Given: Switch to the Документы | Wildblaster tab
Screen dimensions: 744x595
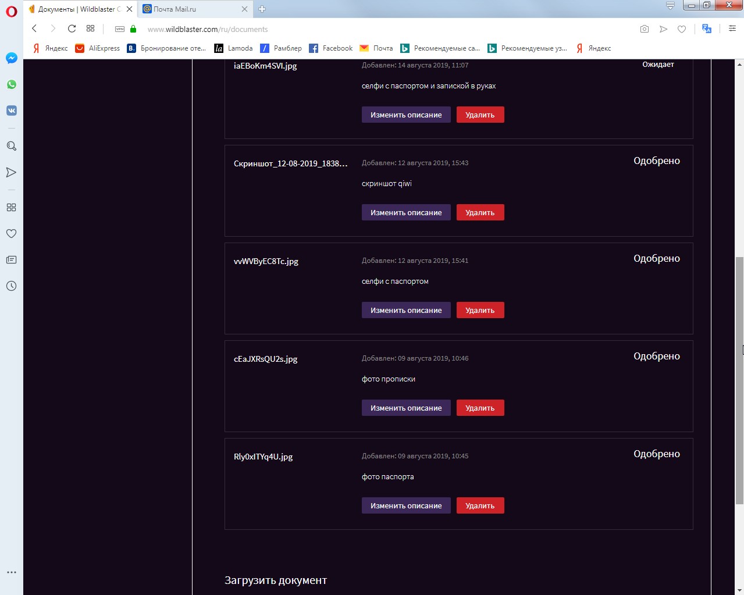Looking at the screenshot, I should tap(80, 9).
